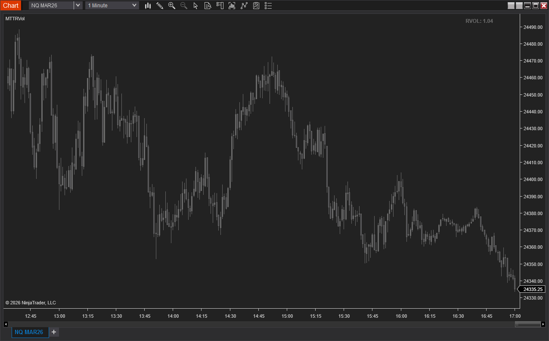Toggle the Chart Trader icon
The height and width of the screenshot is (341, 549).
coord(220,6)
